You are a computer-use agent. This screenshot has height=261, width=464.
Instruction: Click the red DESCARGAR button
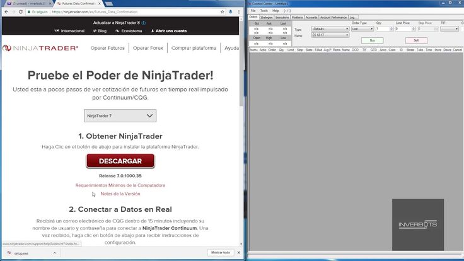click(120, 161)
